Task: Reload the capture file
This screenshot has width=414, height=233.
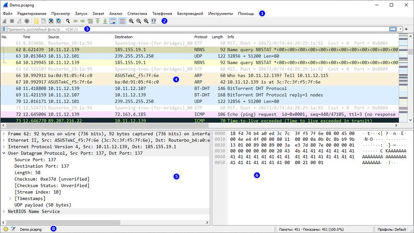Action: [x=58, y=21]
